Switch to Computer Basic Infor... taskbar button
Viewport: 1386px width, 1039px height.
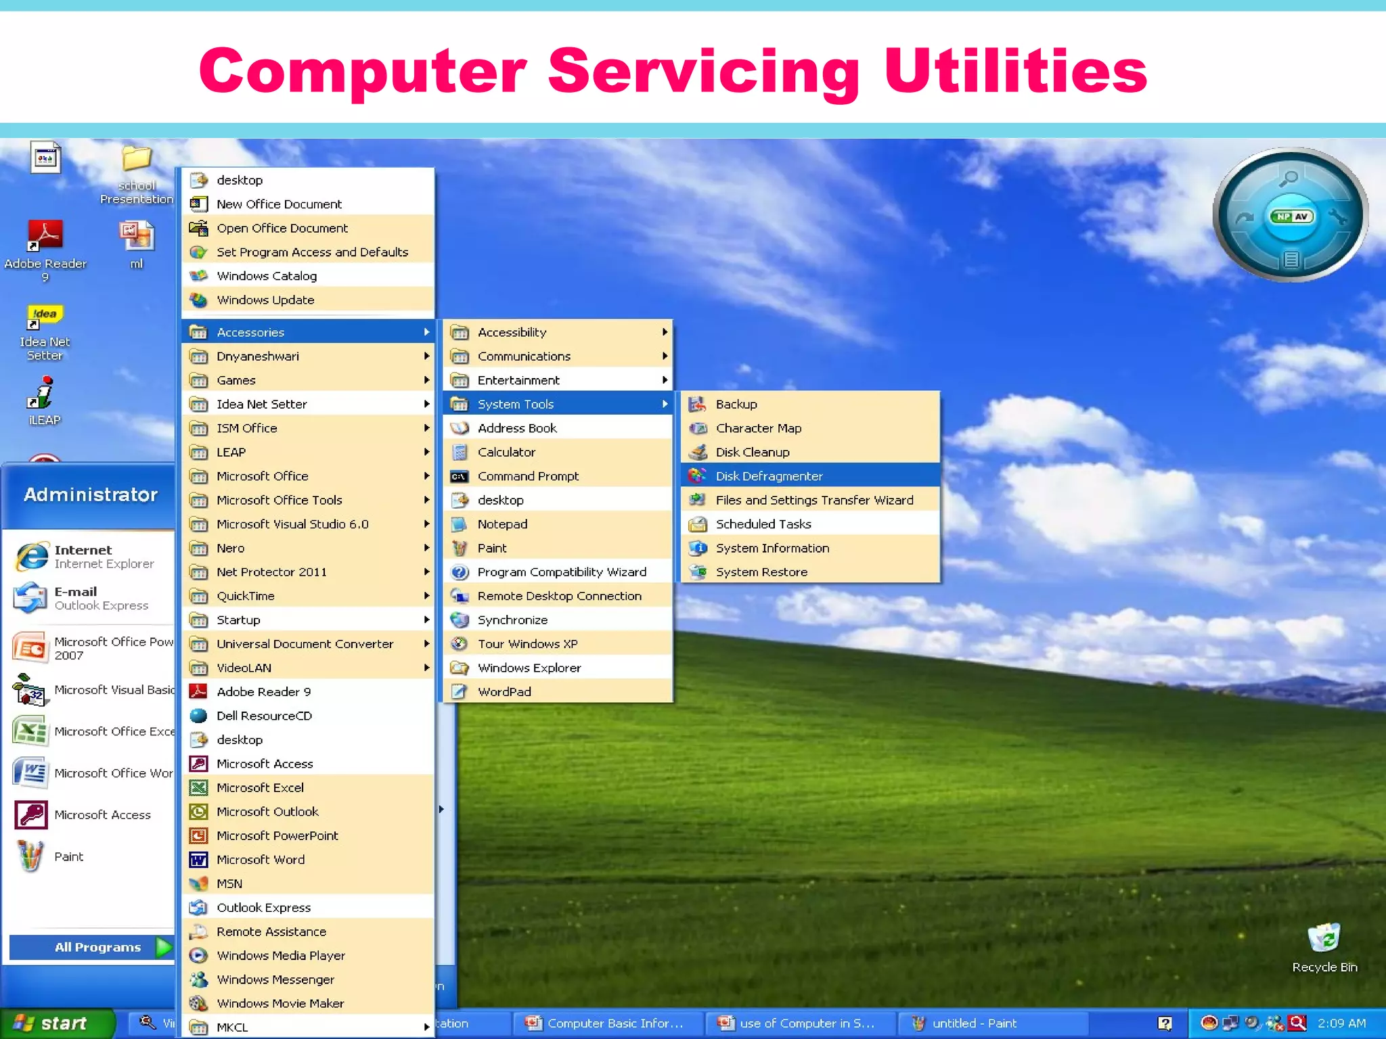[607, 1023]
